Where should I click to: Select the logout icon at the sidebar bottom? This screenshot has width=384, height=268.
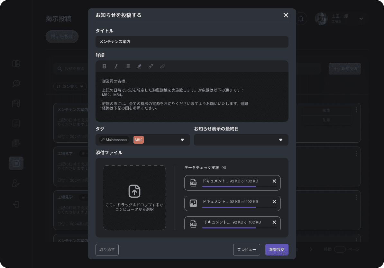click(16, 204)
